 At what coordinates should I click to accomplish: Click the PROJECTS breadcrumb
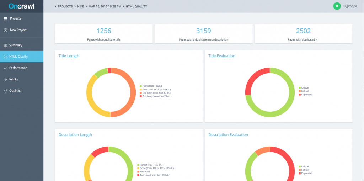(x=65, y=6)
